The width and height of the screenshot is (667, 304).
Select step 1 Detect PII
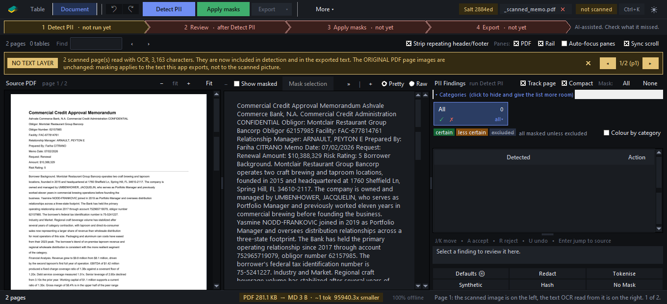tap(76, 27)
